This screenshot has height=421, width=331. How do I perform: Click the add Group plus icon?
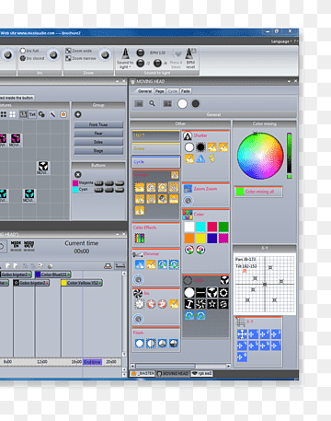click(x=78, y=114)
